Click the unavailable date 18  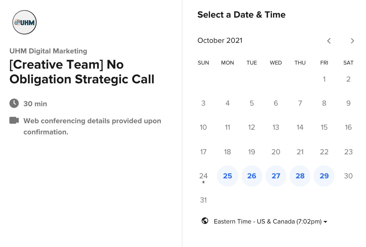228,152
